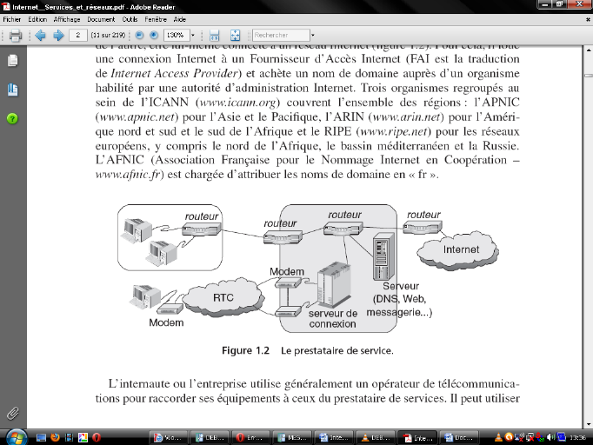593x445 pixels.
Task: Click the switch windows quick launch icon
Action: pos(69,437)
